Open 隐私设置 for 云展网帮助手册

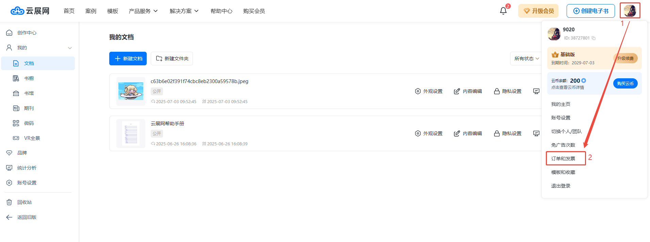pos(508,133)
